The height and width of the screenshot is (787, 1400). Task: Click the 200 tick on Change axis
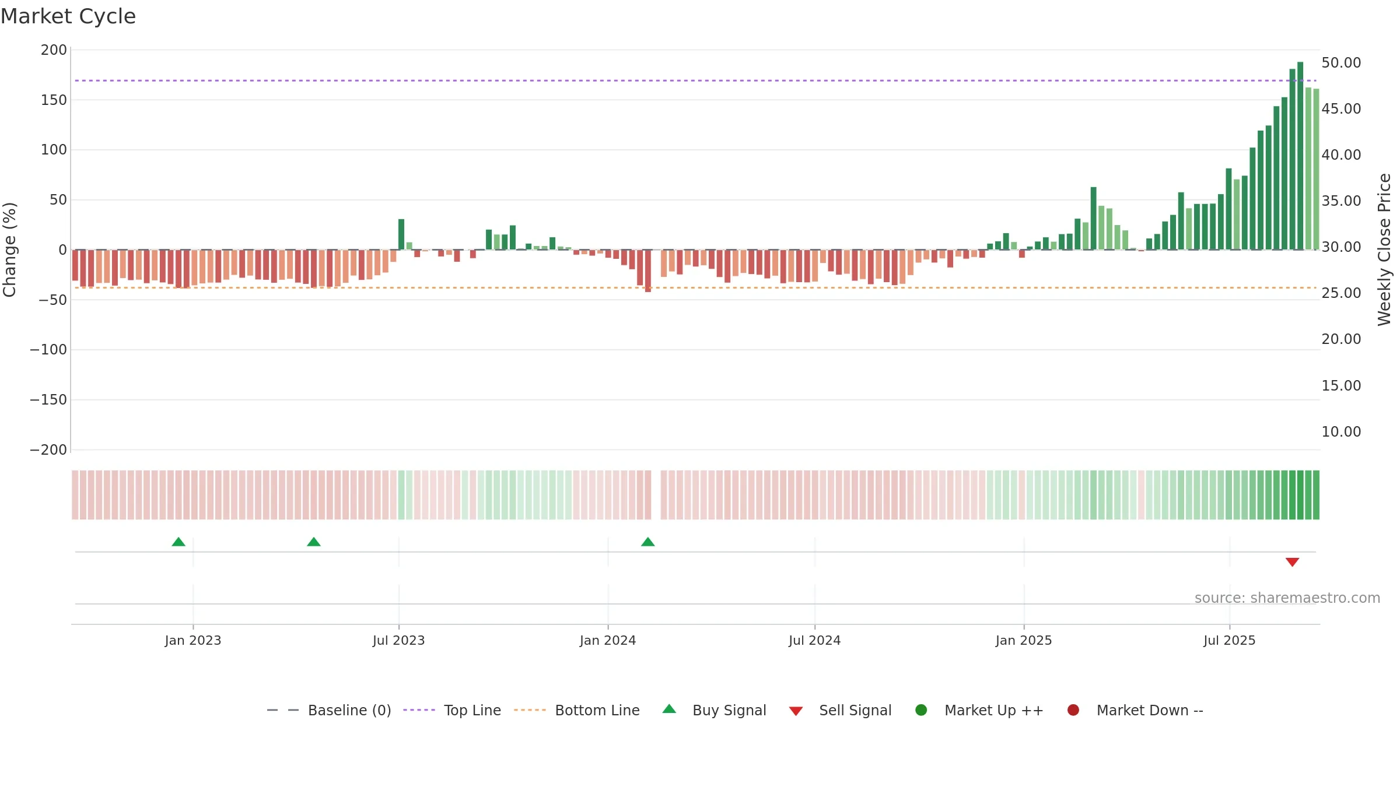[x=54, y=50]
